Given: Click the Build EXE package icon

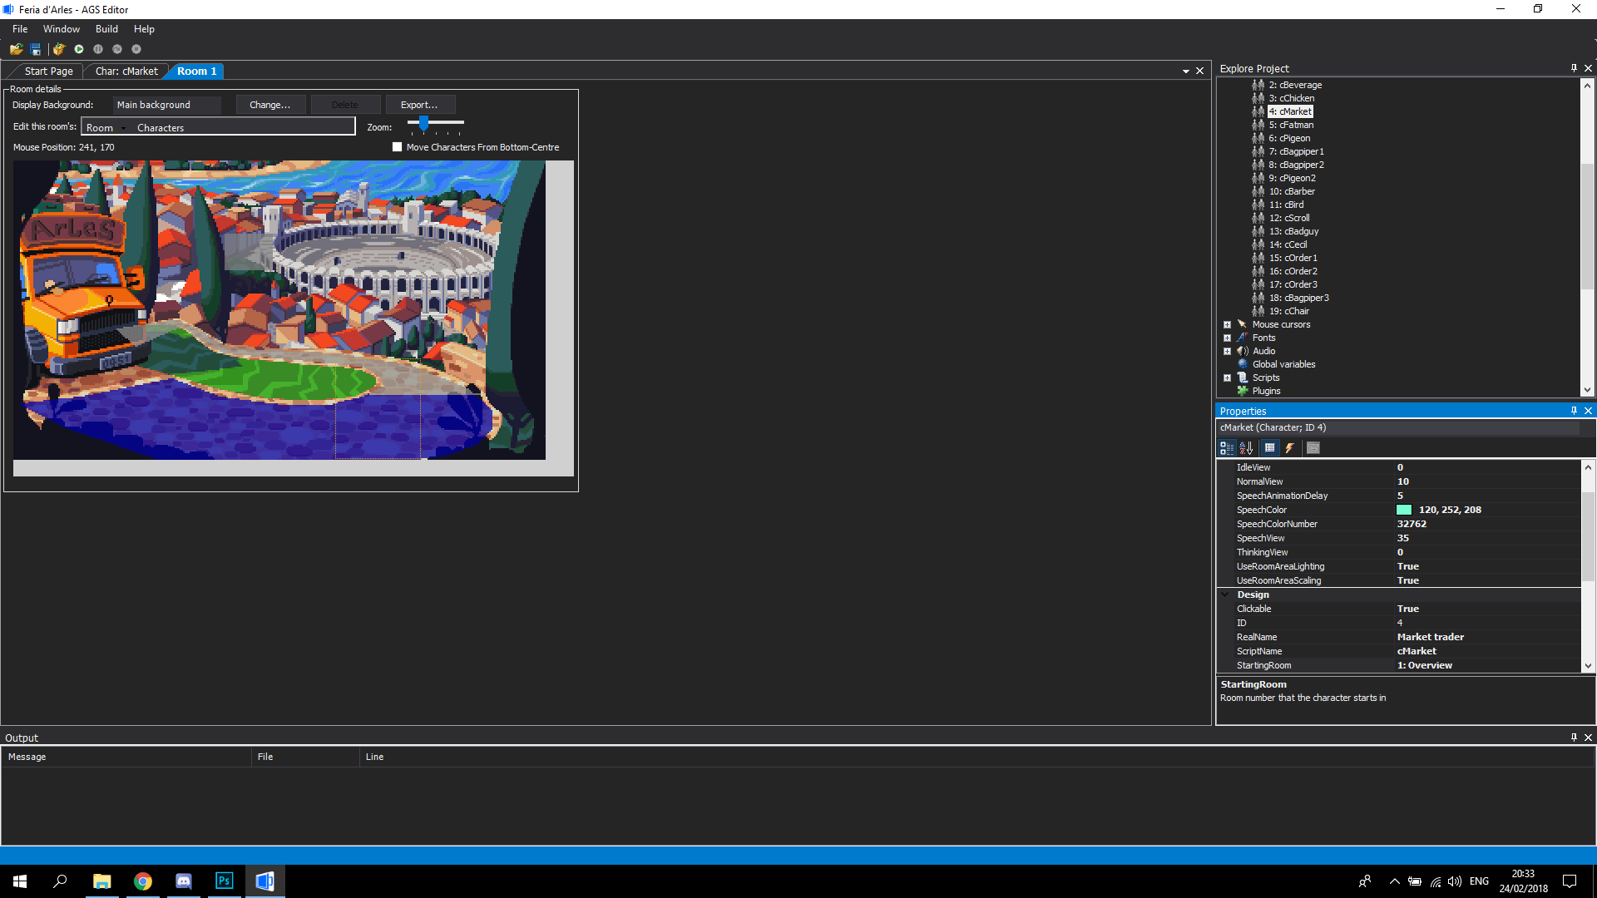Looking at the screenshot, I should (59, 49).
